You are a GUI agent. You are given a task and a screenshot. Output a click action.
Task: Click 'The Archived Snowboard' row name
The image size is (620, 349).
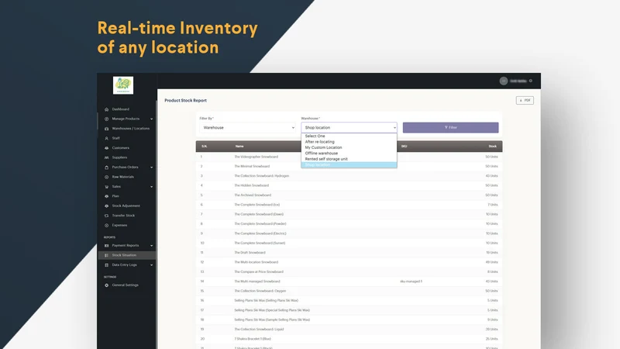pyautogui.click(x=253, y=195)
